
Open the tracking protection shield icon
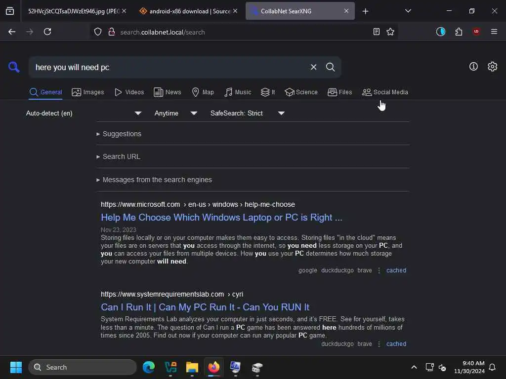pos(98,32)
